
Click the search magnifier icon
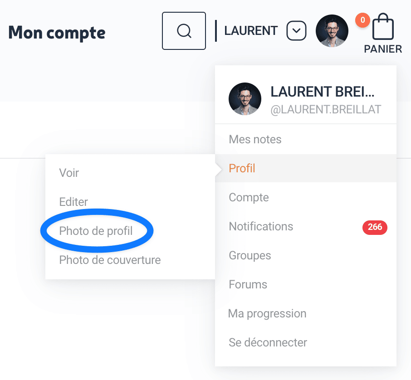click(x=184, y=31)
